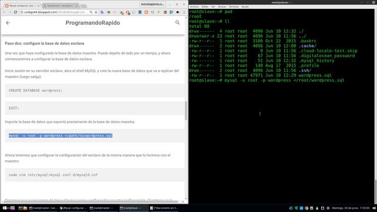
Task: Click the .cache/ directory entry in terminal
Action: coord(307,46)
